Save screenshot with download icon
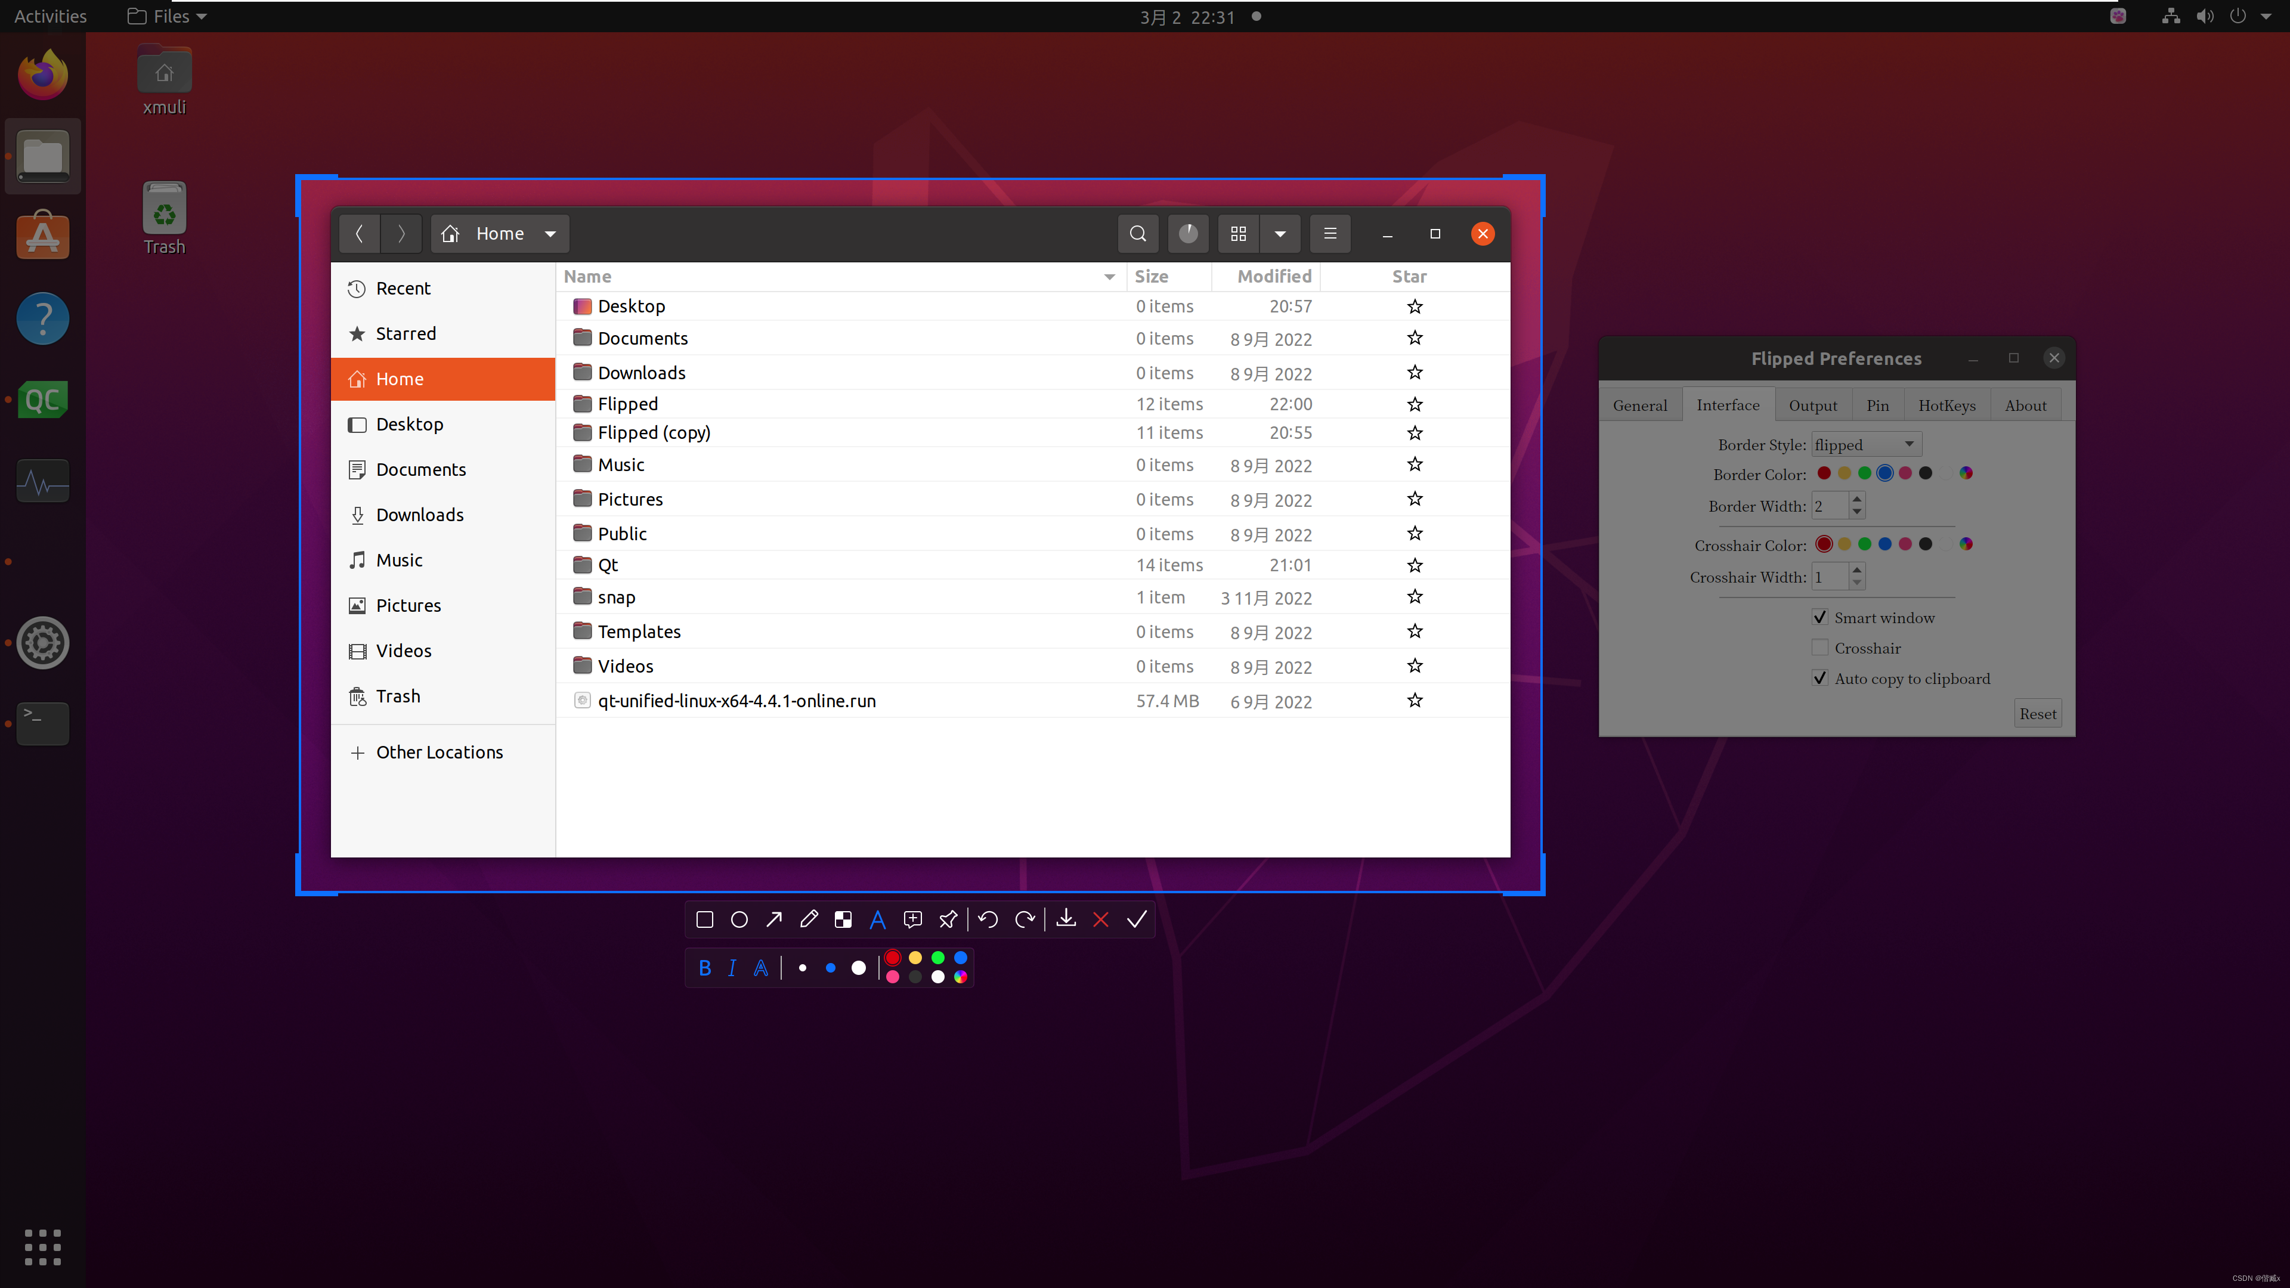 (x=1066, y=919)
